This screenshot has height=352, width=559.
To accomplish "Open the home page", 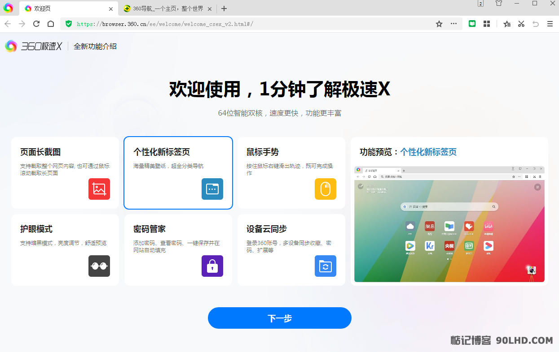I will pos(51,24).
